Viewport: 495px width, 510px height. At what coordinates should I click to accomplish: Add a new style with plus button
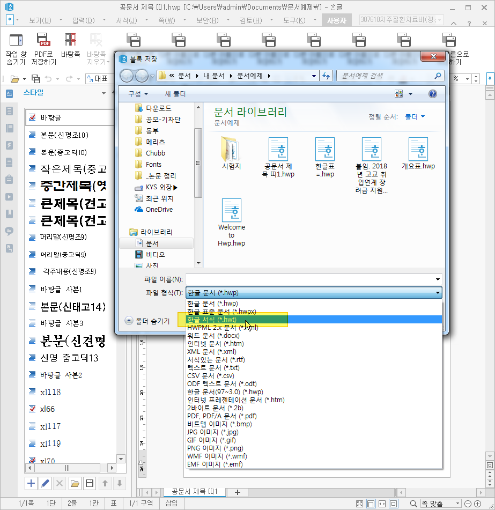pyautogui.click(x=31, y=483)
